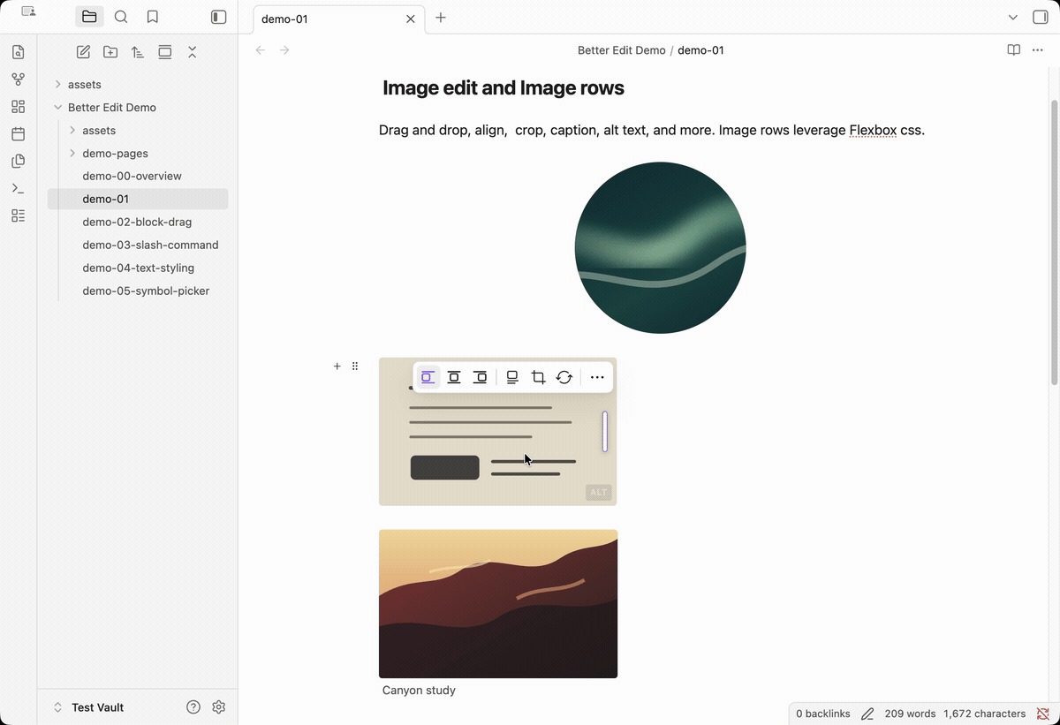
Task: Click the replace image cycle icon
Action: click(564, 377)
